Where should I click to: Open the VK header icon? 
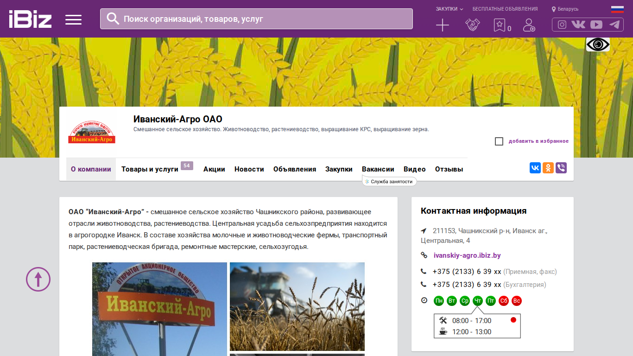578,25
